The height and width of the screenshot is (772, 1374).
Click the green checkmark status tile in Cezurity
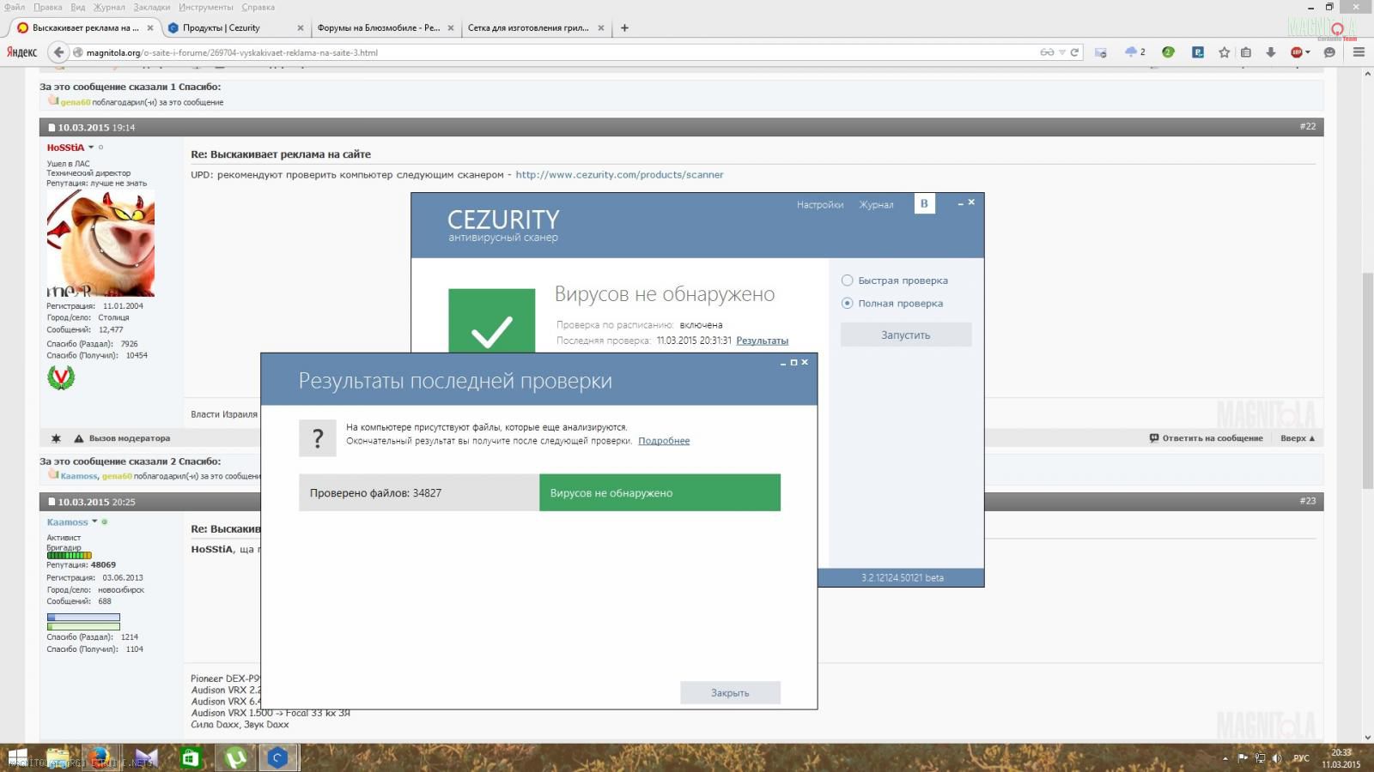pyautogui.click(x=491, y=321)
